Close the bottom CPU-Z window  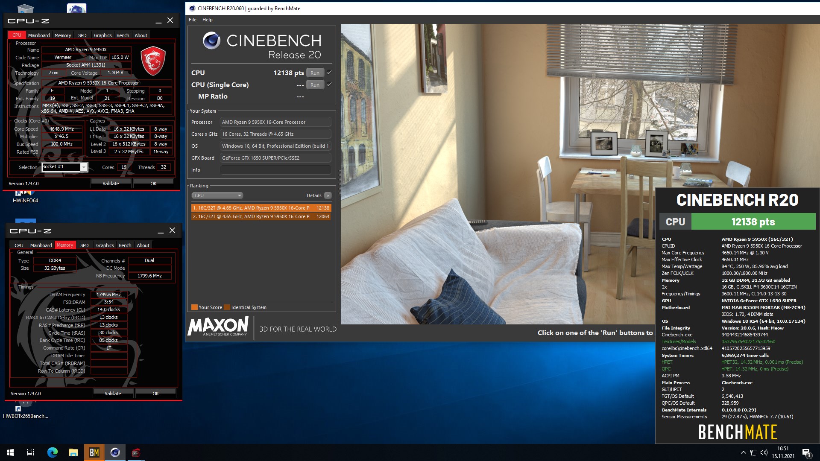pyautogui.click(x=172, y=230)
